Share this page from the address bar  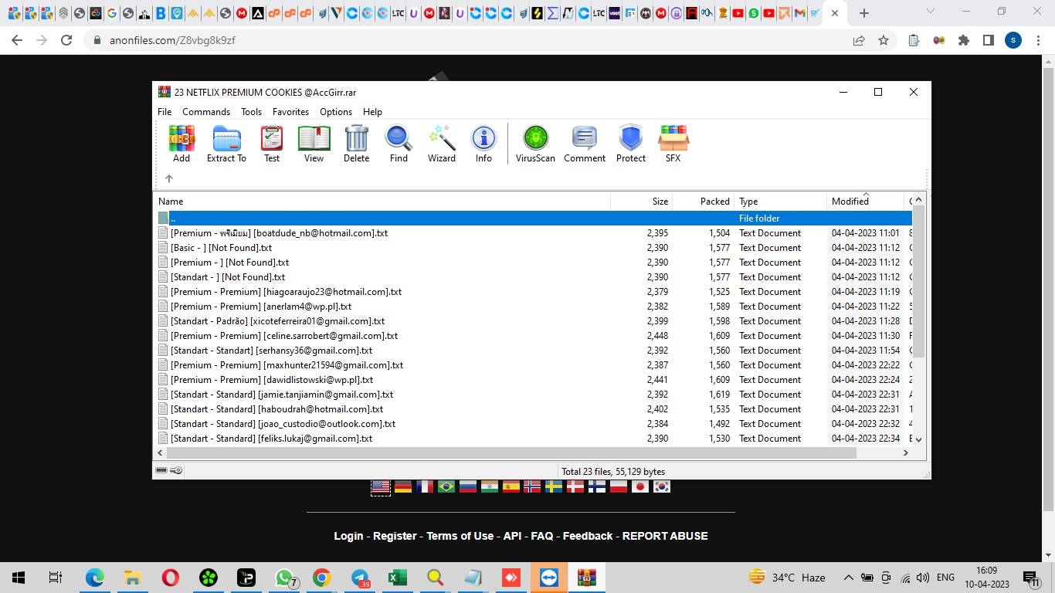coord(859,40)
